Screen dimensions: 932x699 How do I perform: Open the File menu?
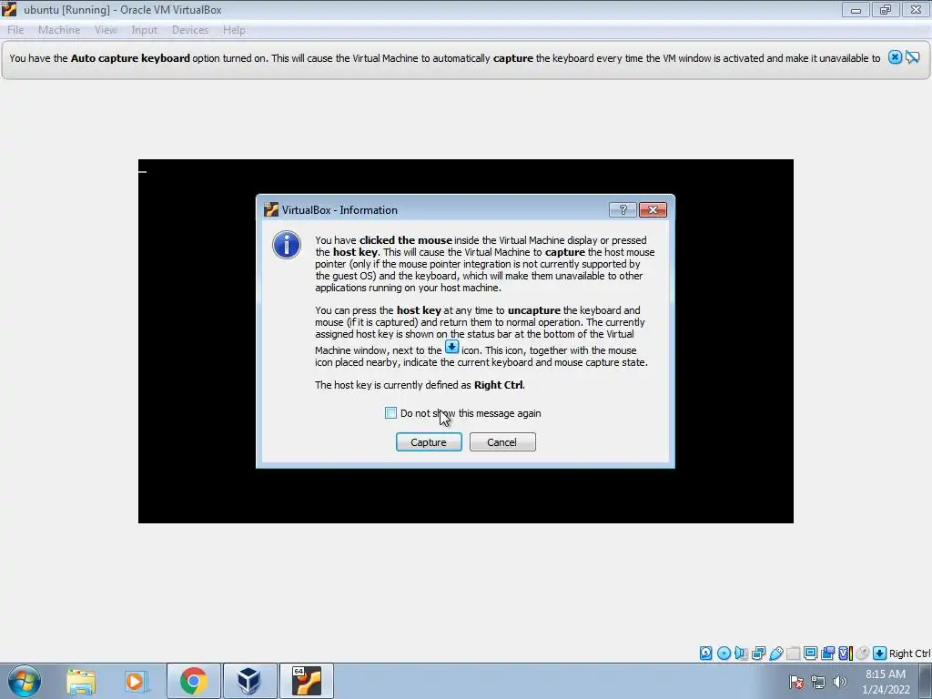pyautogui.click(x=15, y=30)
